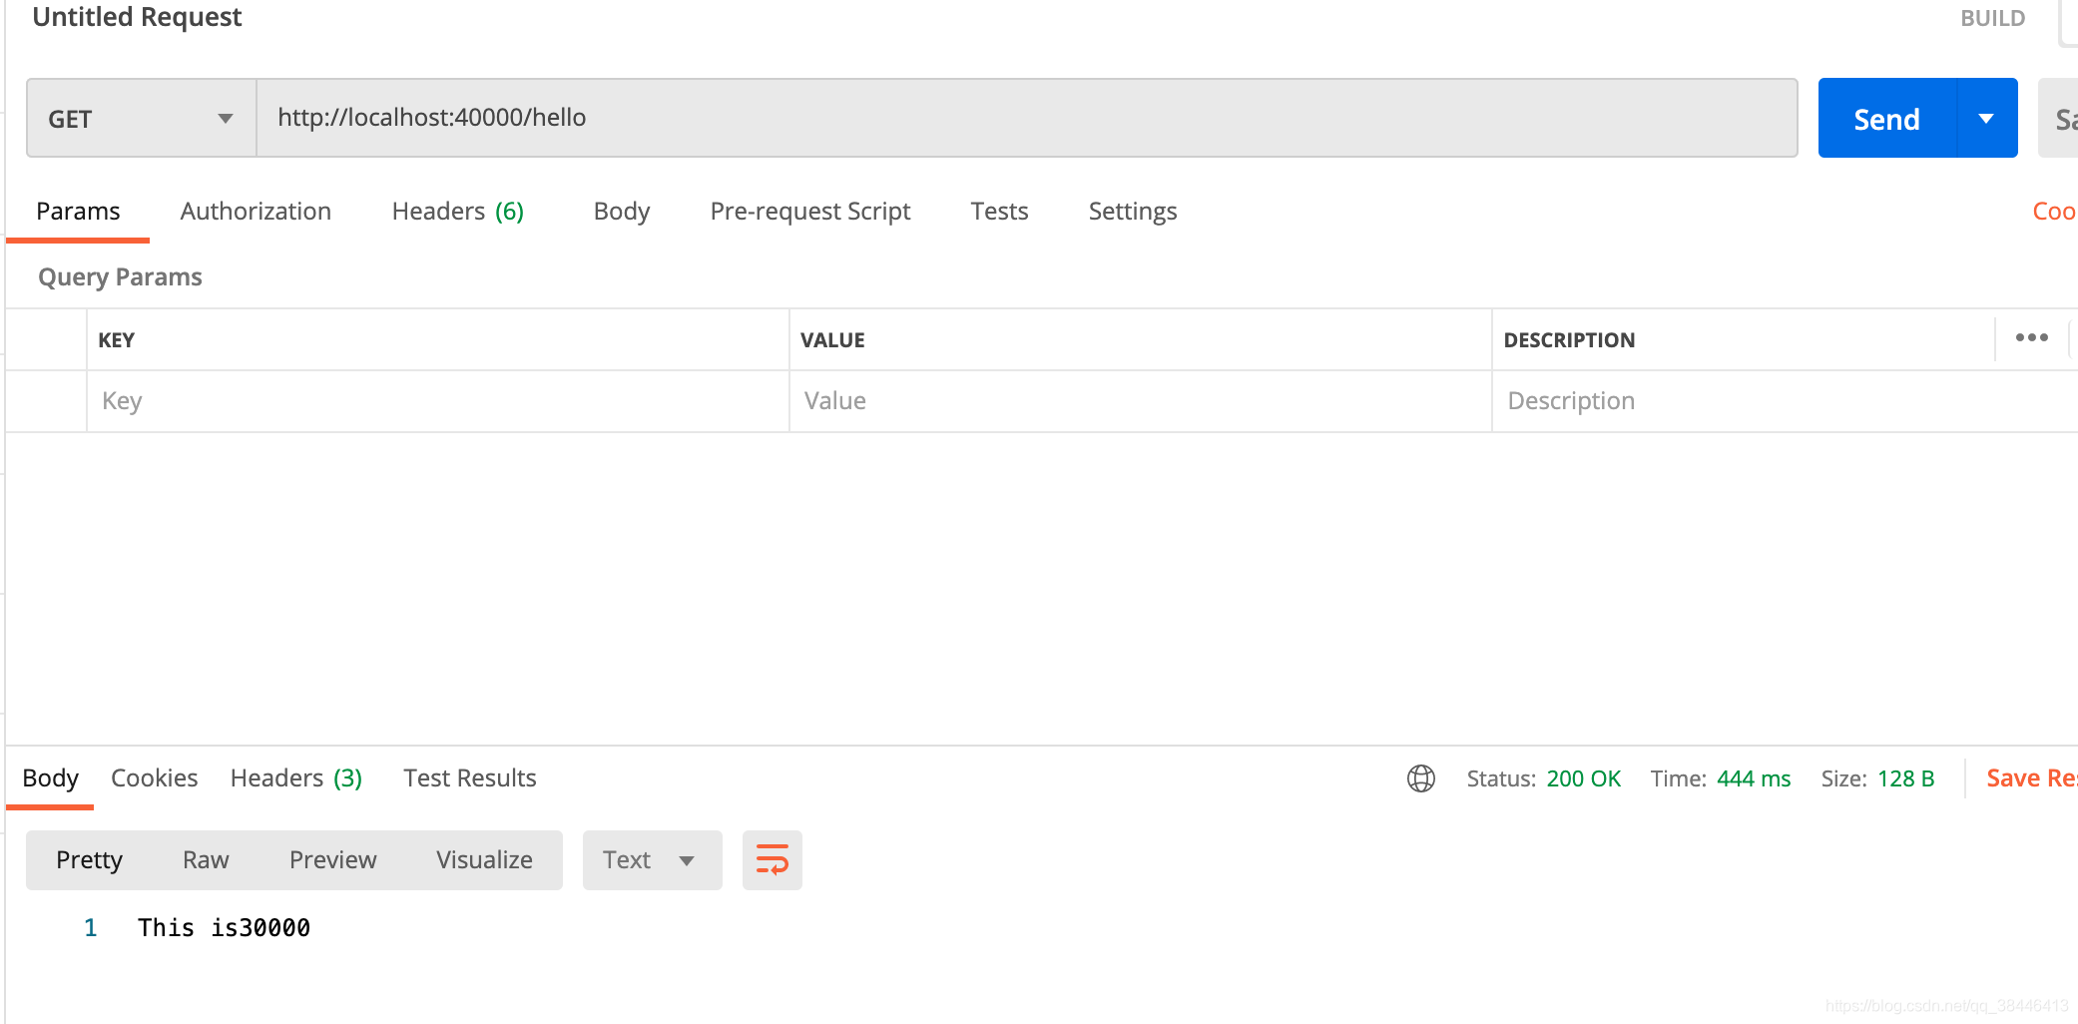
Task: Select the Raw view mode
Action: (207, 860)
